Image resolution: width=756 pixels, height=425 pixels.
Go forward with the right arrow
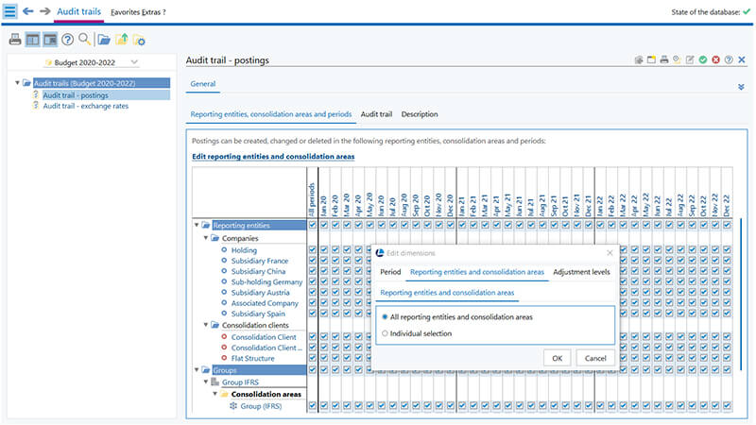tap(44, 11)
